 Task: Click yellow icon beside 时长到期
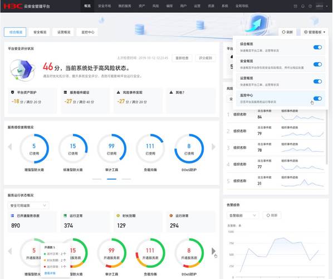[118, 215]
